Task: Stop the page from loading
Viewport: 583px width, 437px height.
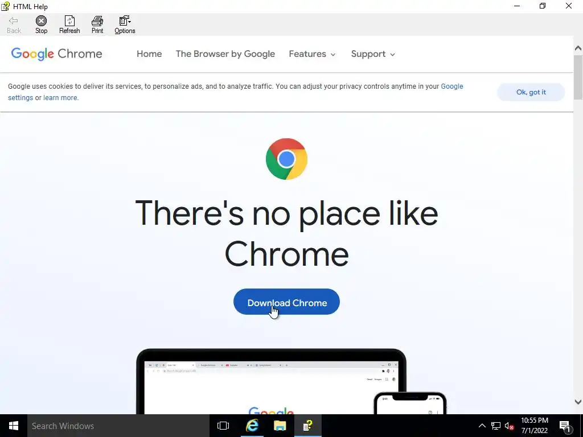Action: [41, 25]
